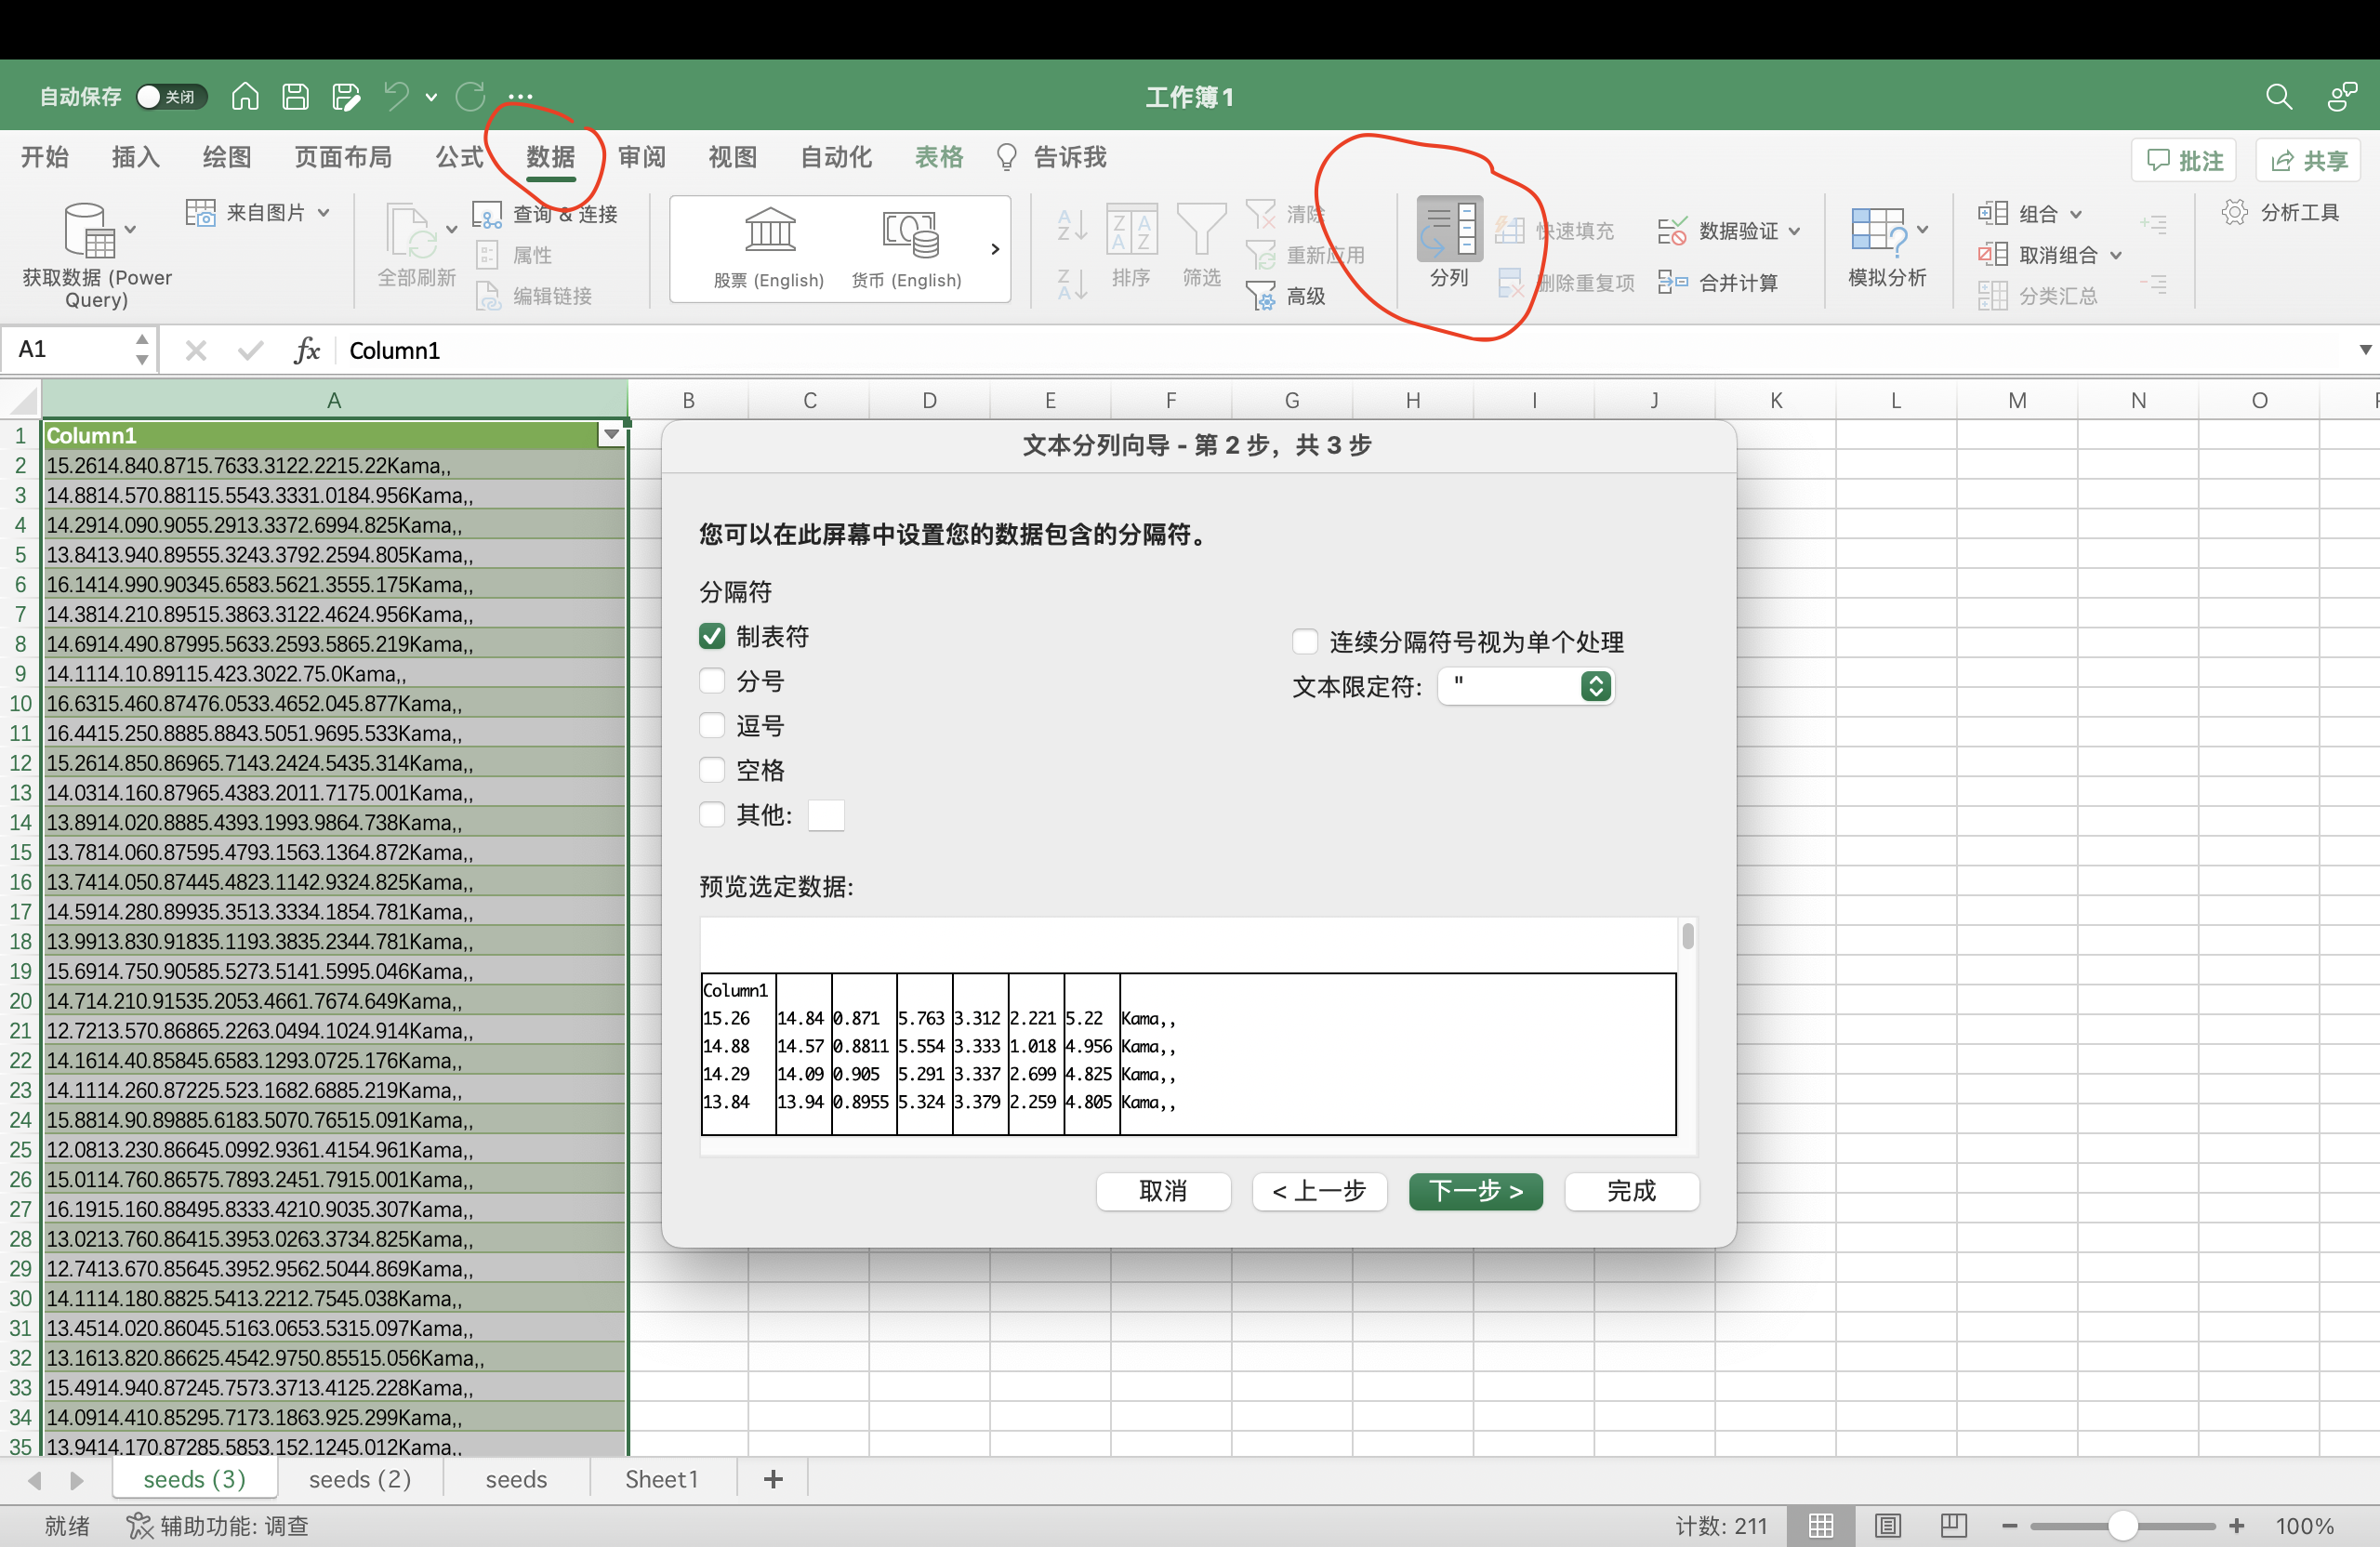Check the Semicolon (分号) delimiter checkbox

(x=712, y=681)
